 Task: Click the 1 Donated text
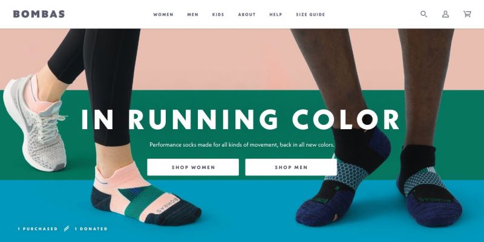91,229
